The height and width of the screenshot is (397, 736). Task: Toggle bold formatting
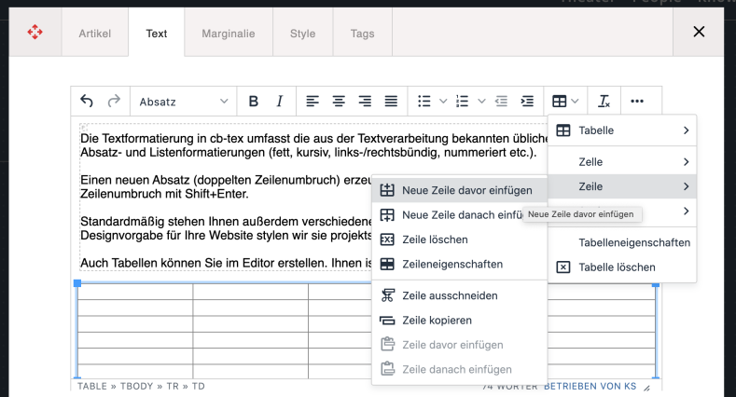pyautogui.click(x=254, y=102)
